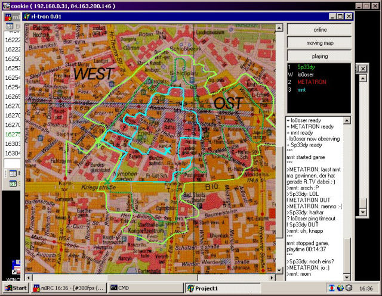Select player Sp33dy in player list
The height and width of the screenshot is (296, 382).
point(306,67)
